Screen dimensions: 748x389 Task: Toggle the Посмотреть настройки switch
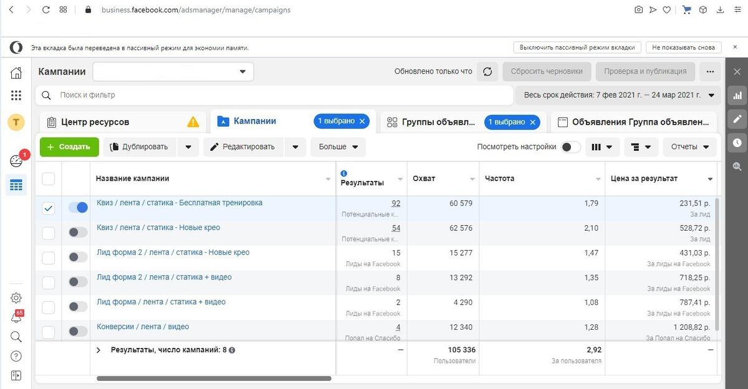click(571, 147)
